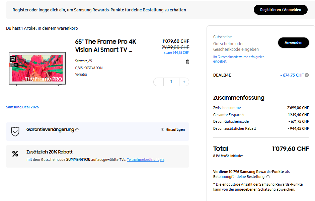This screenshot has width=315, height=201.
Task: Apply voucher with Anwenden button
Action: point(293,42)
